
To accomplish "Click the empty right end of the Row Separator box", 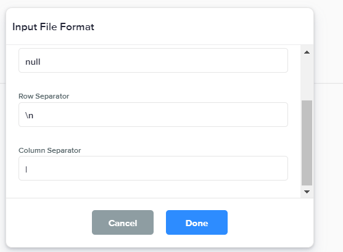I will 263,115.
